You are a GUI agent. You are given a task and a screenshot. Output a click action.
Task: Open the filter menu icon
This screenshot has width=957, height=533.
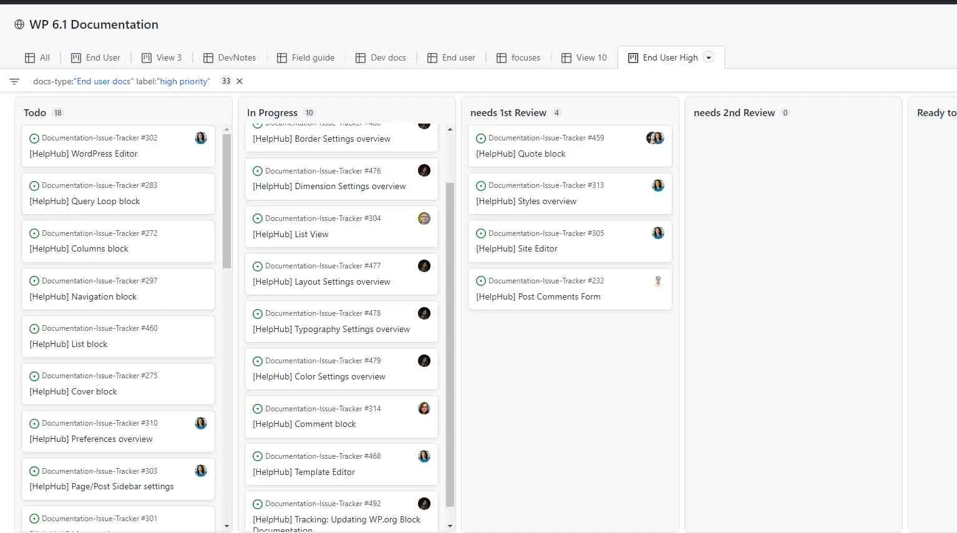[x=14, y=81]
